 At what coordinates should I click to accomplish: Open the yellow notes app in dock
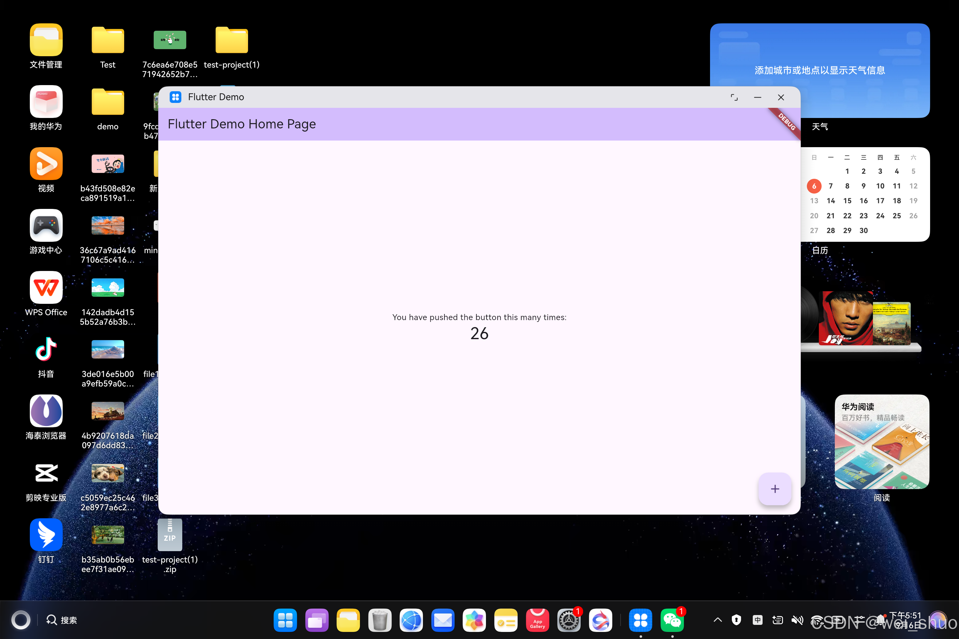pos(506,620)
